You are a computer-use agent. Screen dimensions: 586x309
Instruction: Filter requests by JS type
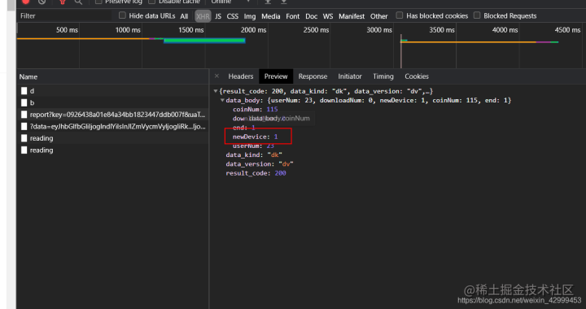[x=218, y=16]
